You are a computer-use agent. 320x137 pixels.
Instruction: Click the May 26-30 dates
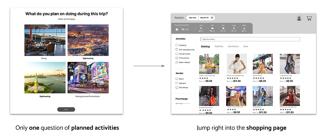click(205, 18)
